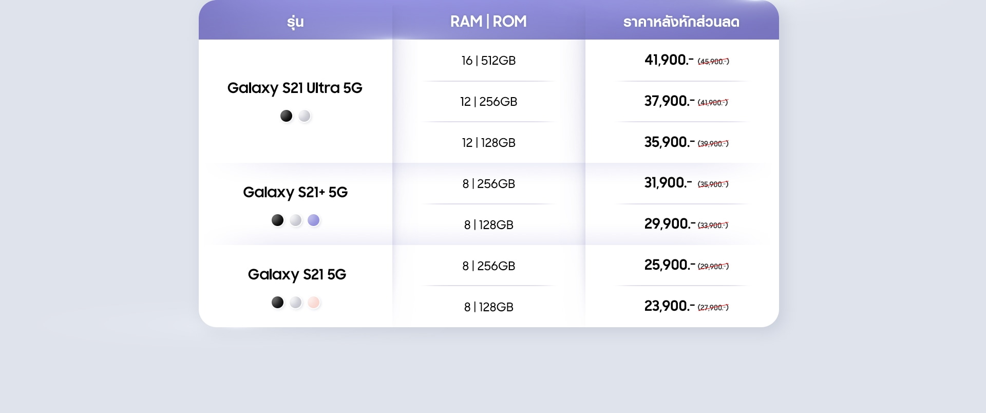Click the Galaxy S21 Ultra 5G model name
The height and width of the screenshot is (413, 986).
295,88
